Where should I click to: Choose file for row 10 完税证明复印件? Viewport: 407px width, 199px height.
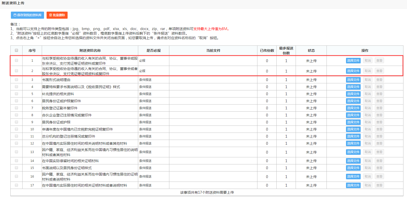(353, 129)
